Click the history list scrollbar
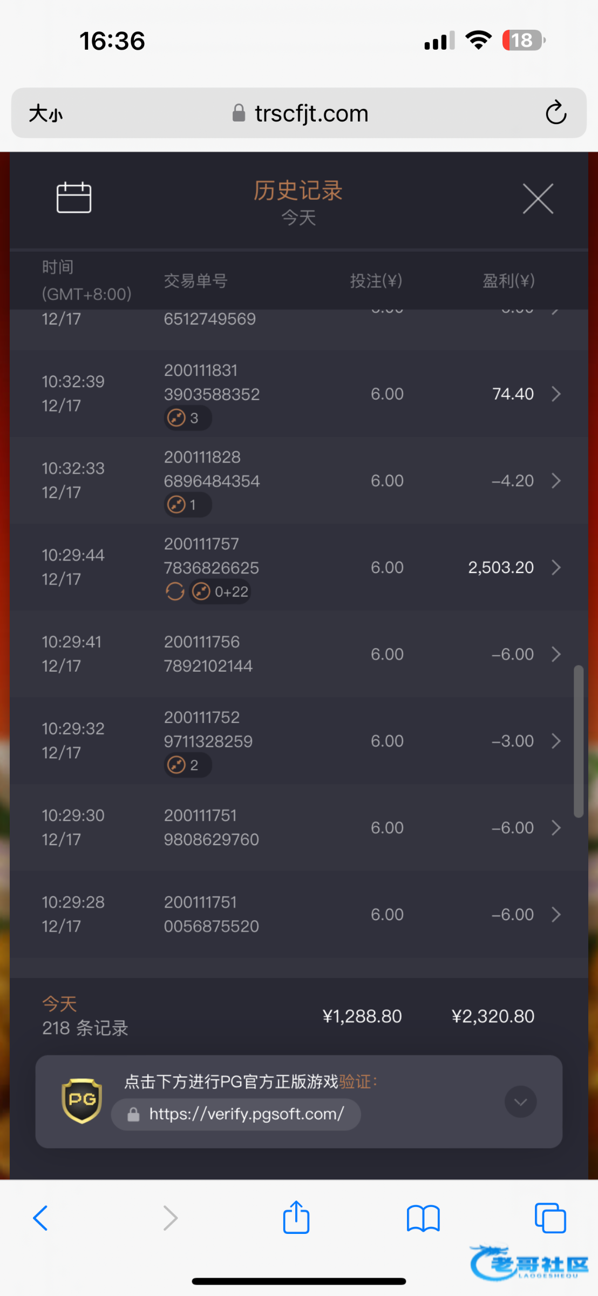 point(579,741)
